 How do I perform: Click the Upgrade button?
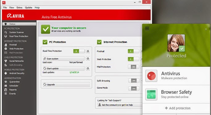tap(66, 84)
